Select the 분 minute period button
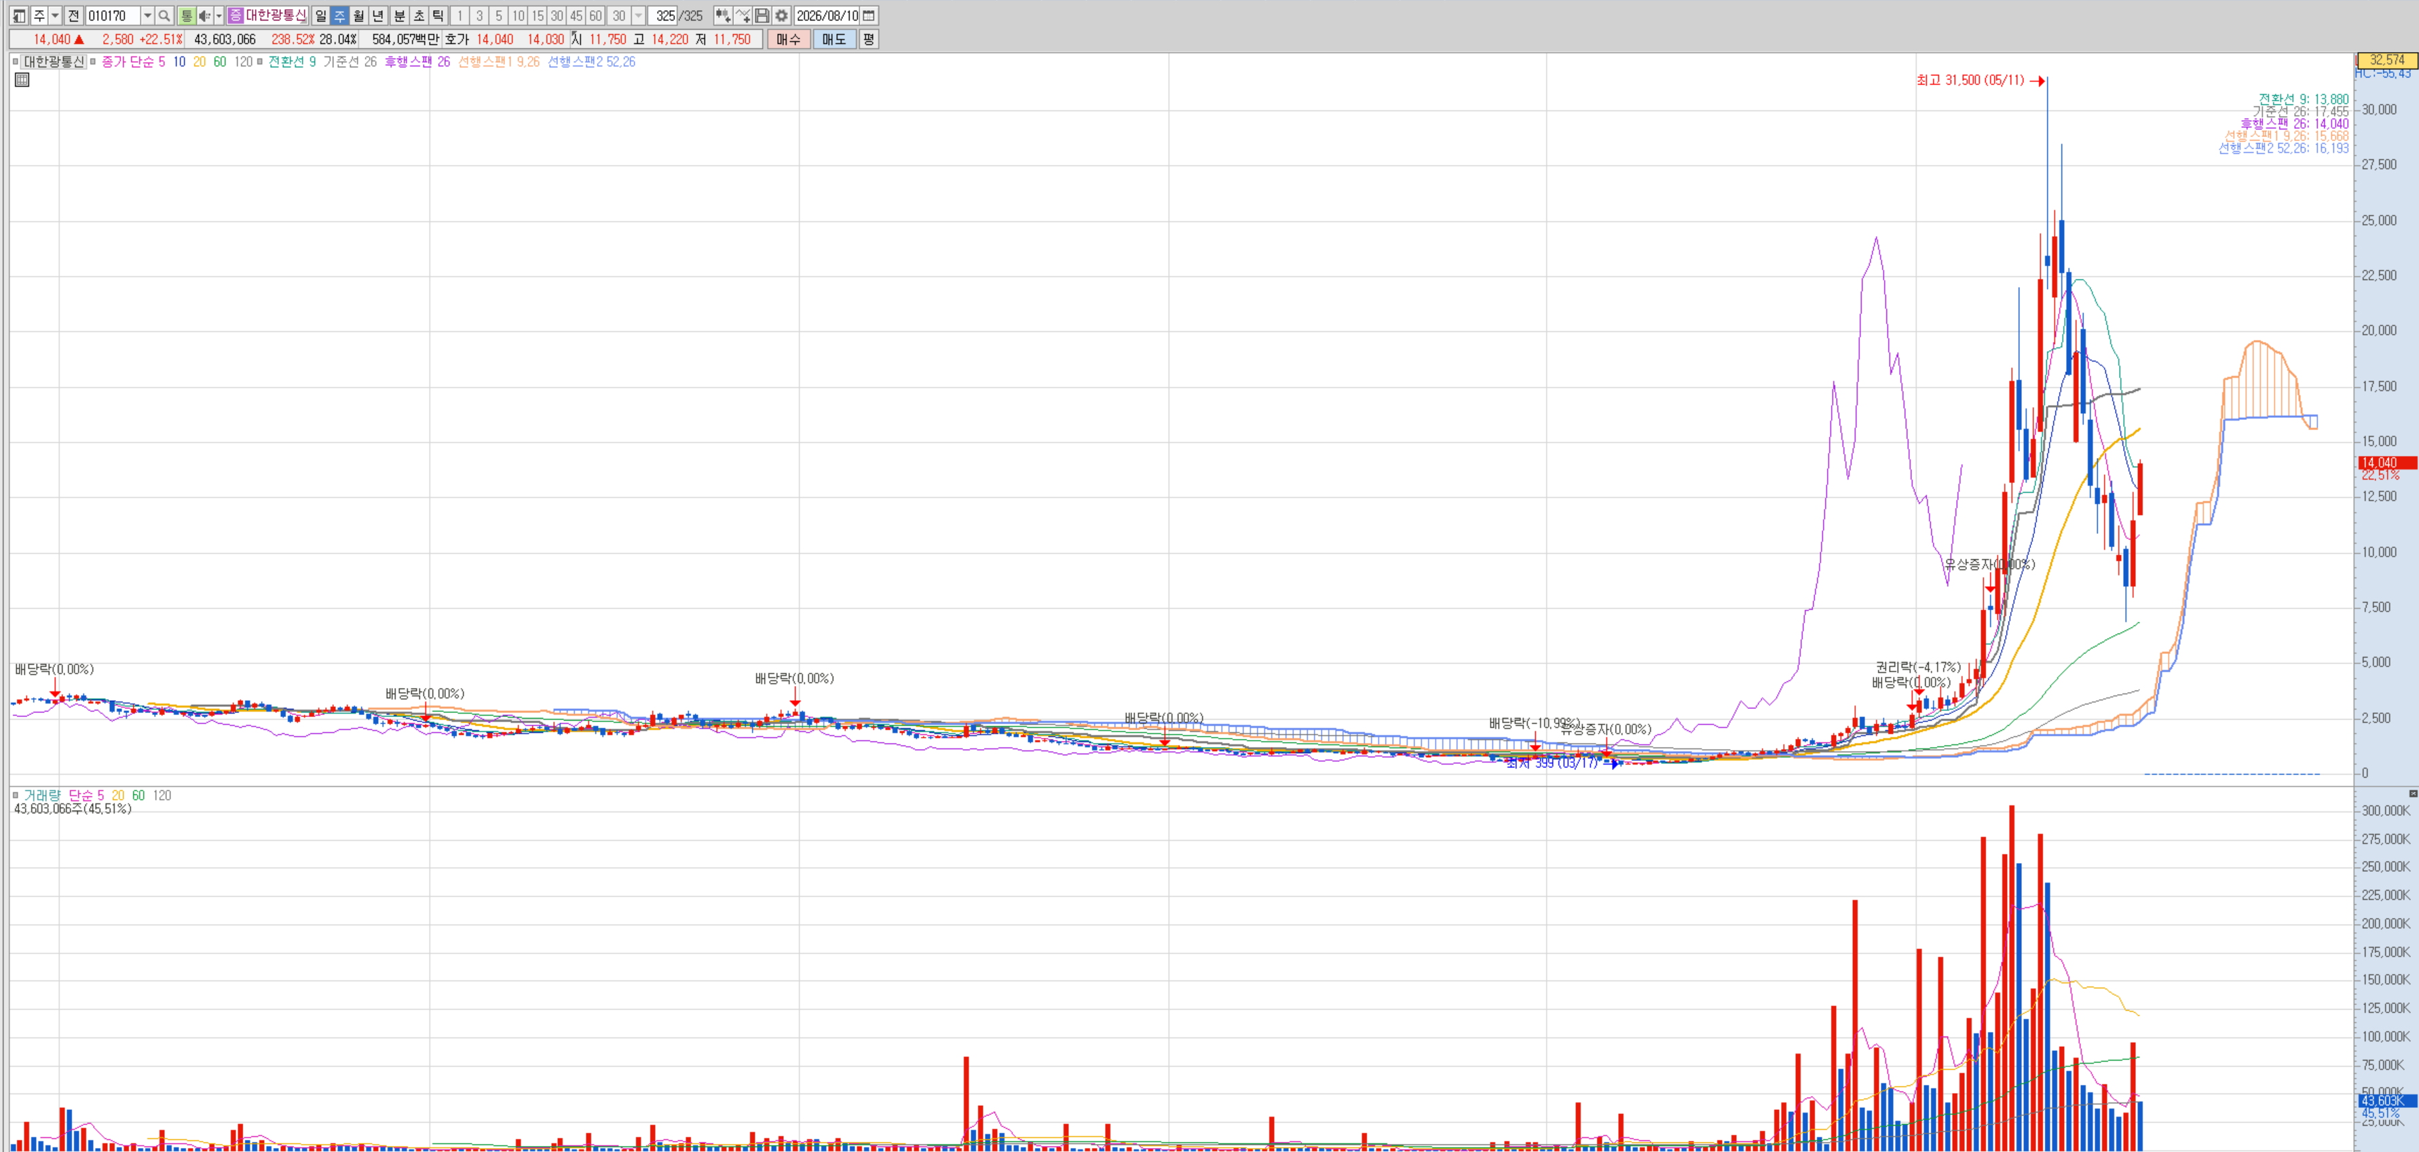 (399, 16)
